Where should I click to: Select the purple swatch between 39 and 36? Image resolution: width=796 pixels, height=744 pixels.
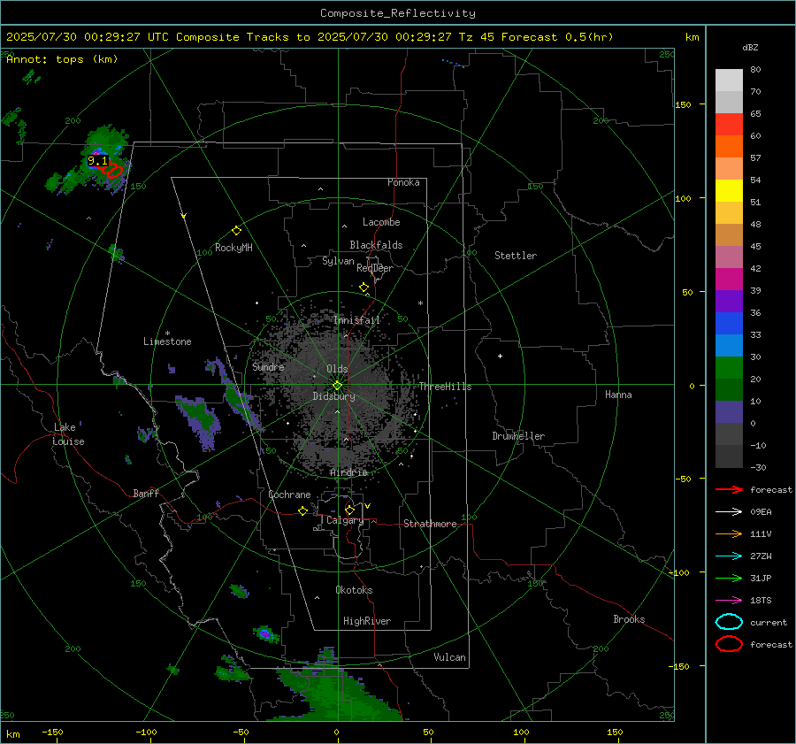(729, 302)
